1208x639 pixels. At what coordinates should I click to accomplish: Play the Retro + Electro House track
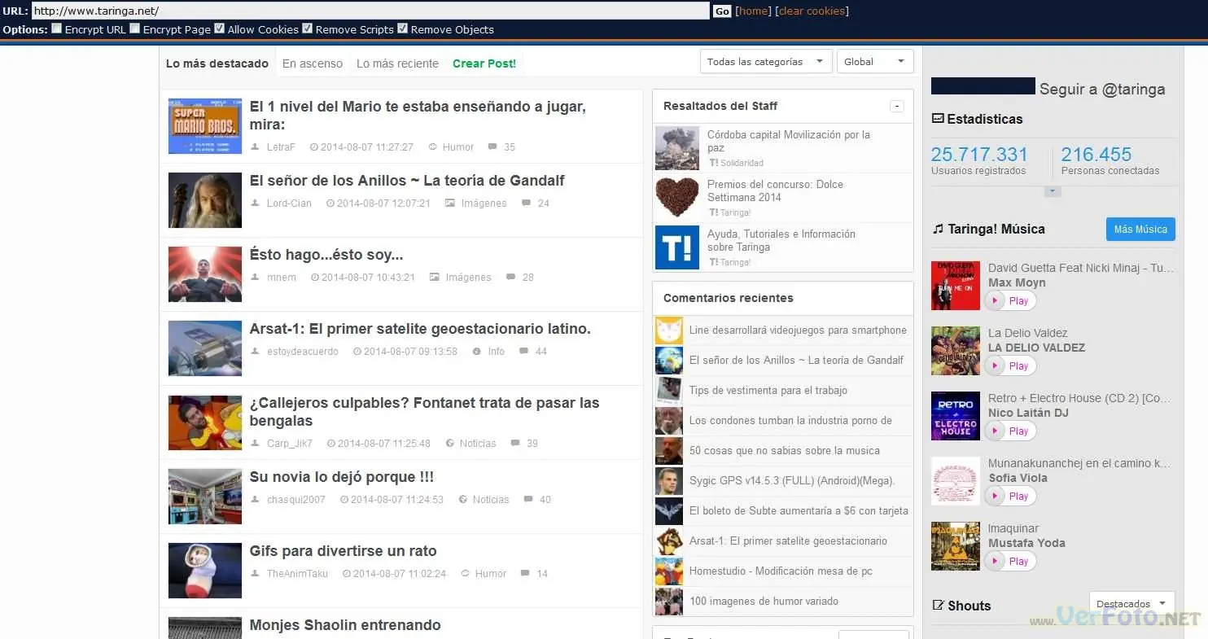(1010, 431)
